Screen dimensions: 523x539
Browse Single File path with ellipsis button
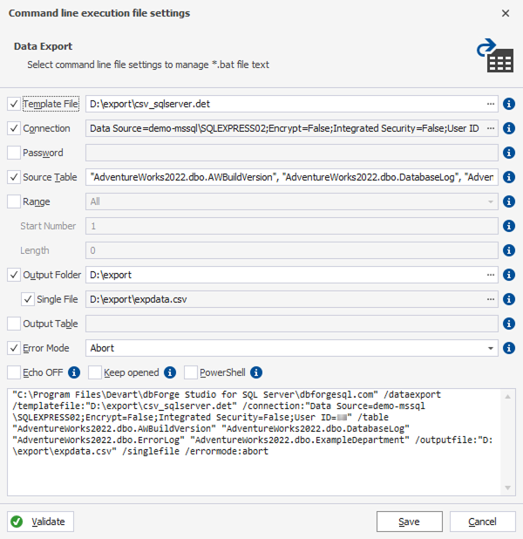tap(491, 299)
